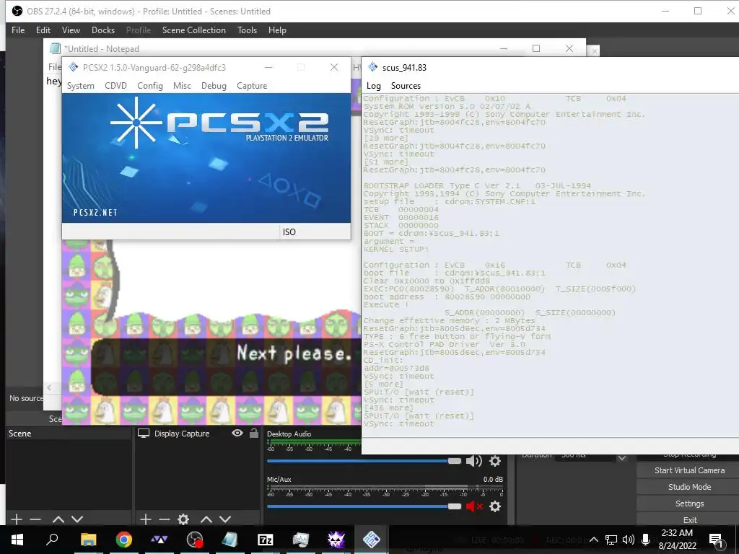Open source properties gear in Sources toolbar
This screenshot has width=739, height=554.
click(183, 519)
